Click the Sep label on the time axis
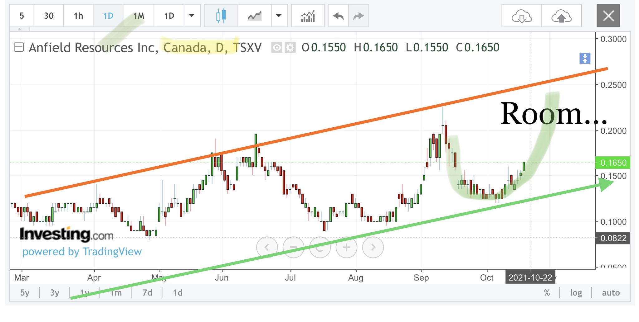 421,277
